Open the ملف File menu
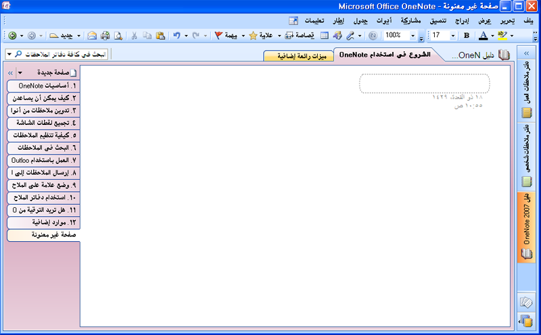This screenshot has width=541, height=335. coord(528,21)
